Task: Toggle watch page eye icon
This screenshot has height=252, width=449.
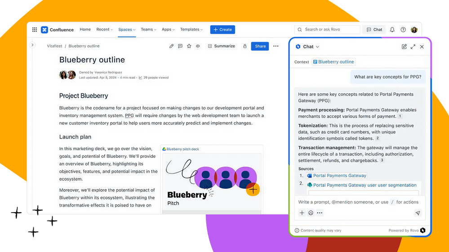Action: coord(198,46)
